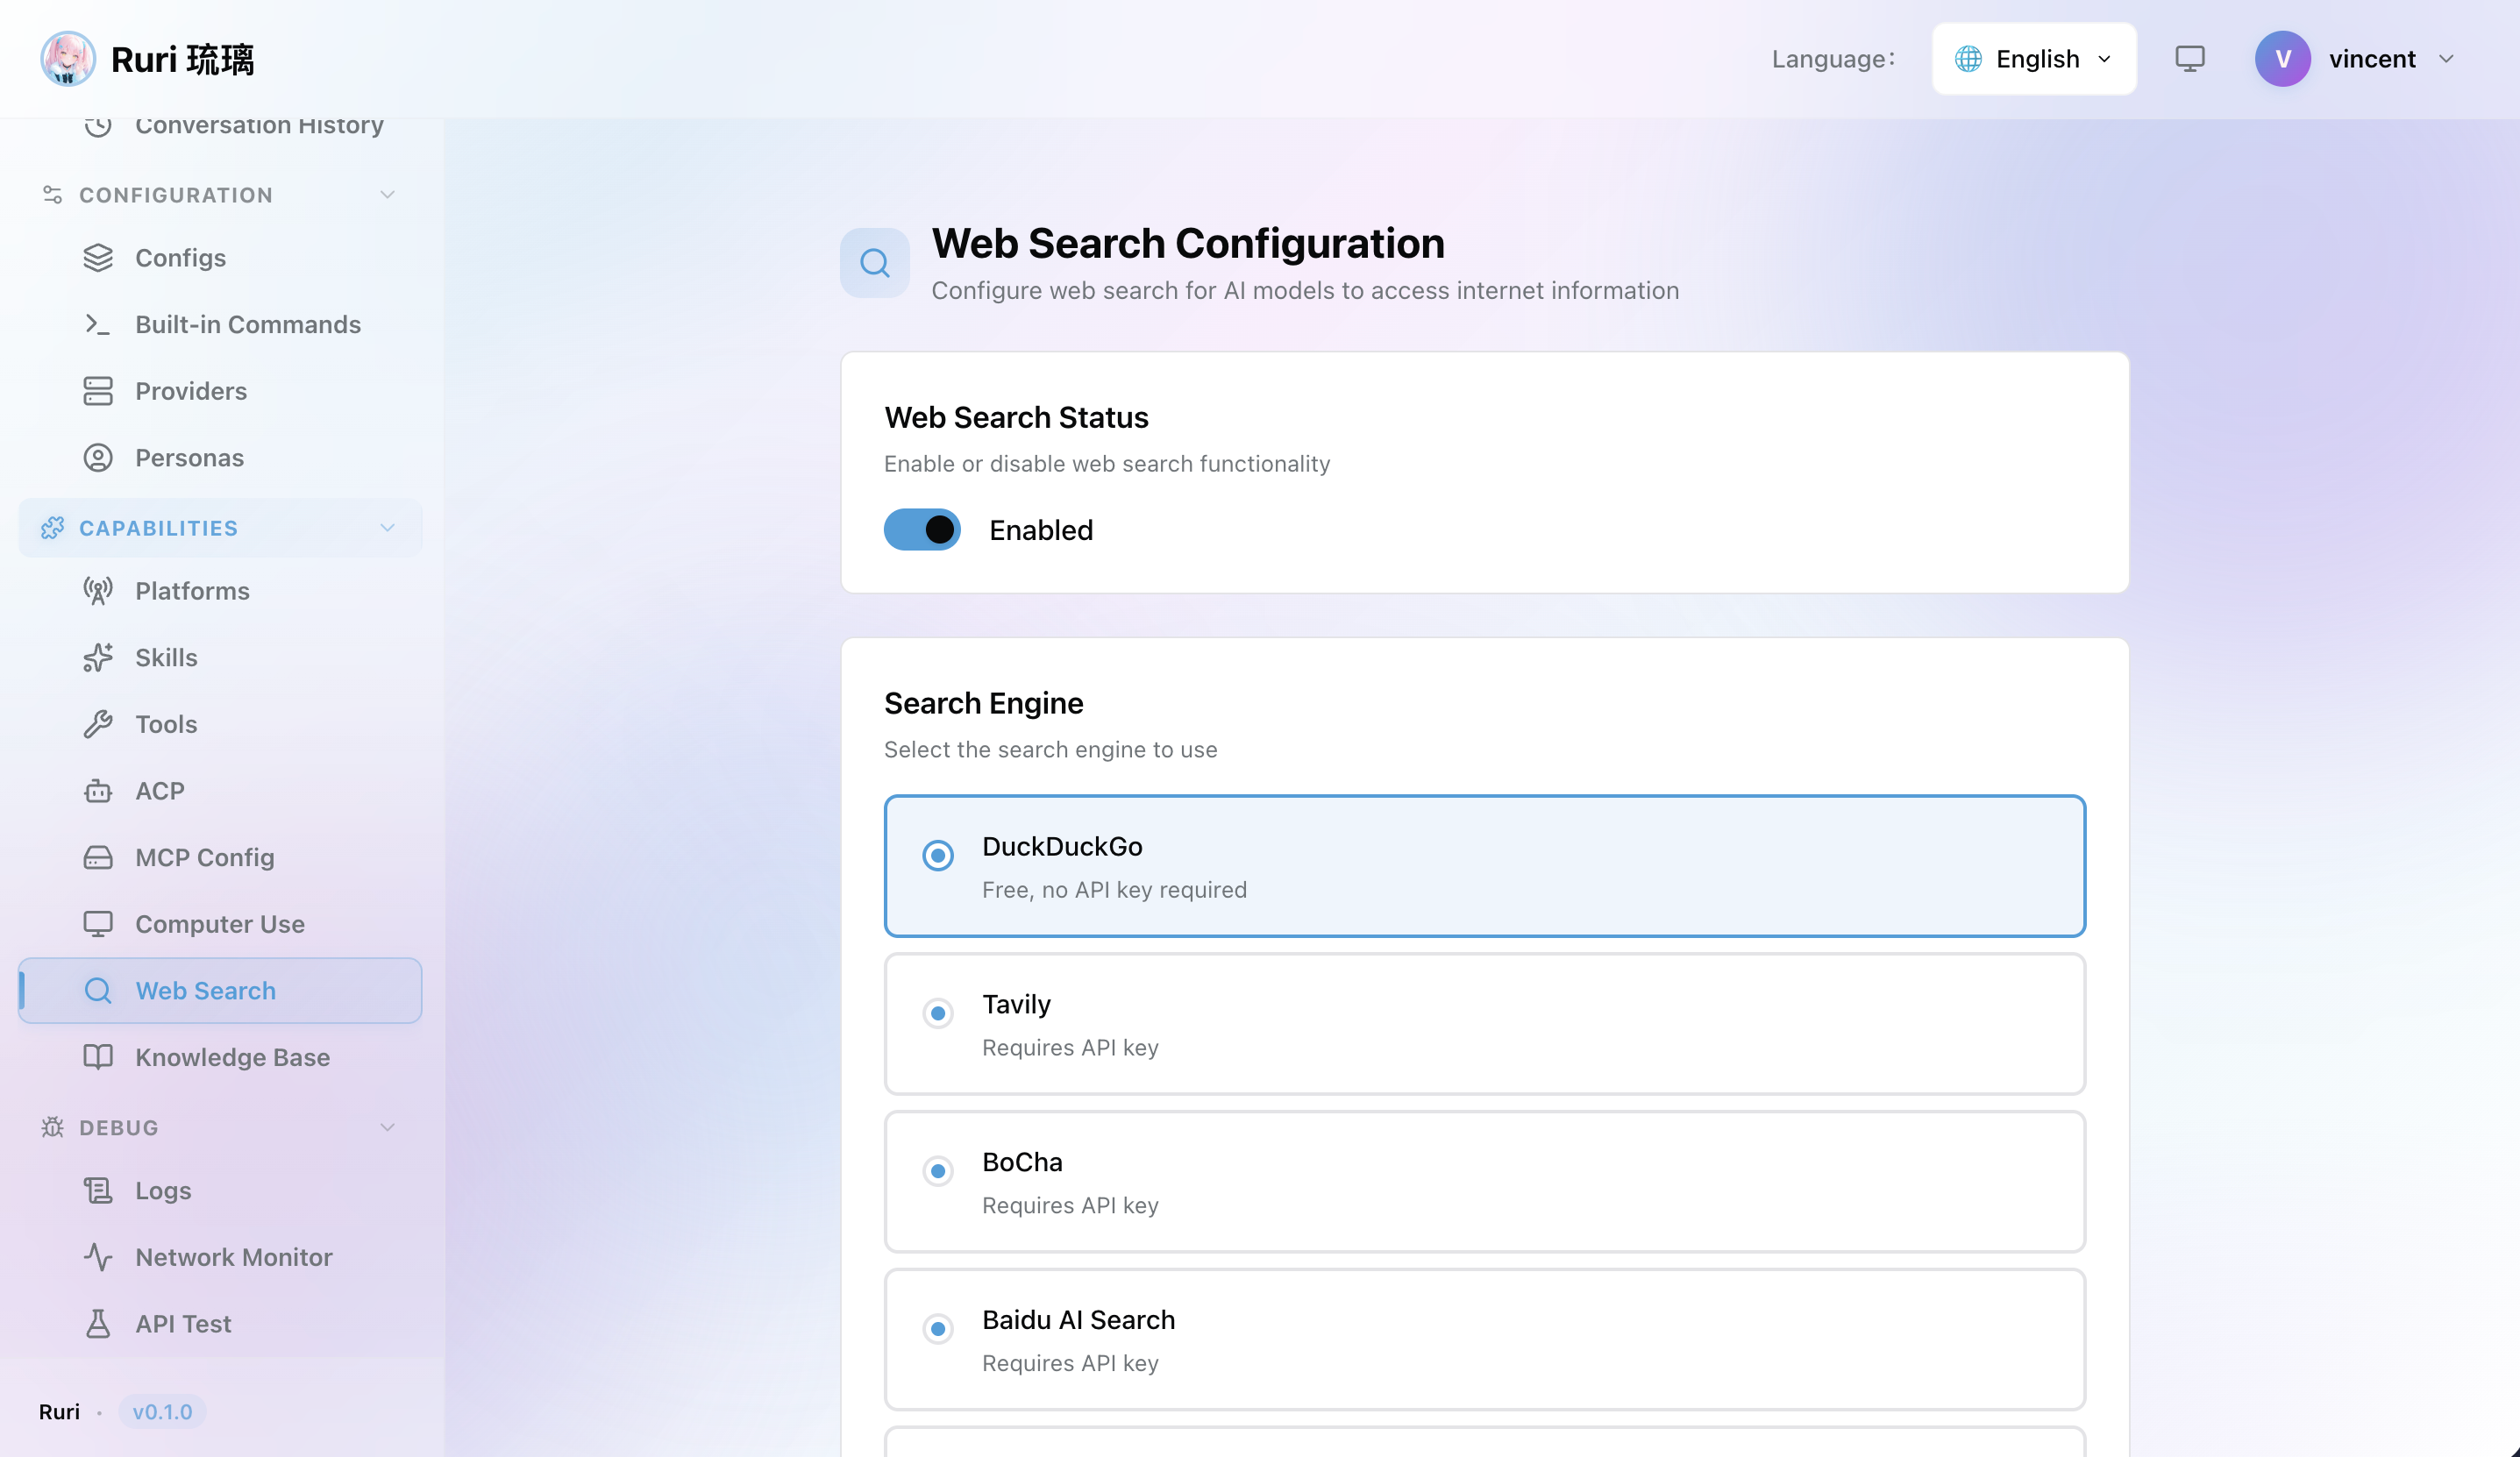This screenshot has width=2520, height=1457.
Task: Click the monitor theme icon in header
Action: coord(2190,59)
